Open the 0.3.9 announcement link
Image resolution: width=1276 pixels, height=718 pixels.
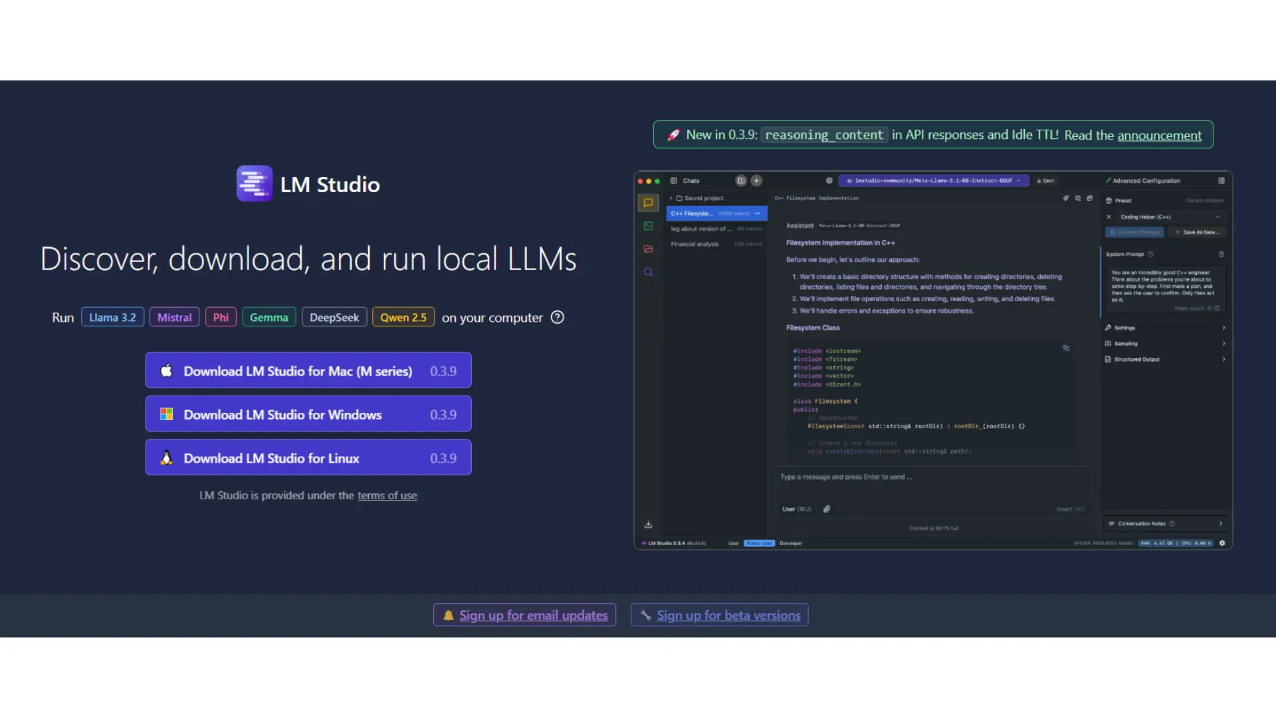click(x=1159, y=135)
